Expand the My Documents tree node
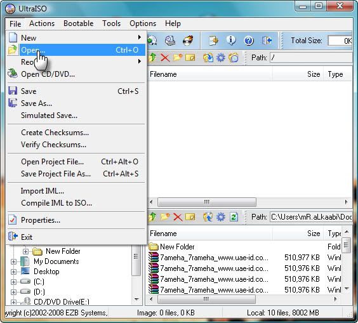Image resolution: width=358 pixels, height=323 pixels. (x=13, y=261)
